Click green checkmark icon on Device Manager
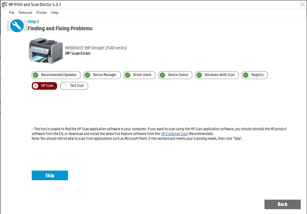307x214 pixels. (87, 75)
